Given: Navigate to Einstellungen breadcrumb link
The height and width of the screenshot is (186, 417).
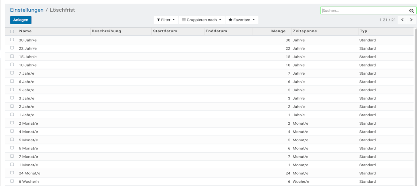Looking at the screenshot, I should click(27, 10).
